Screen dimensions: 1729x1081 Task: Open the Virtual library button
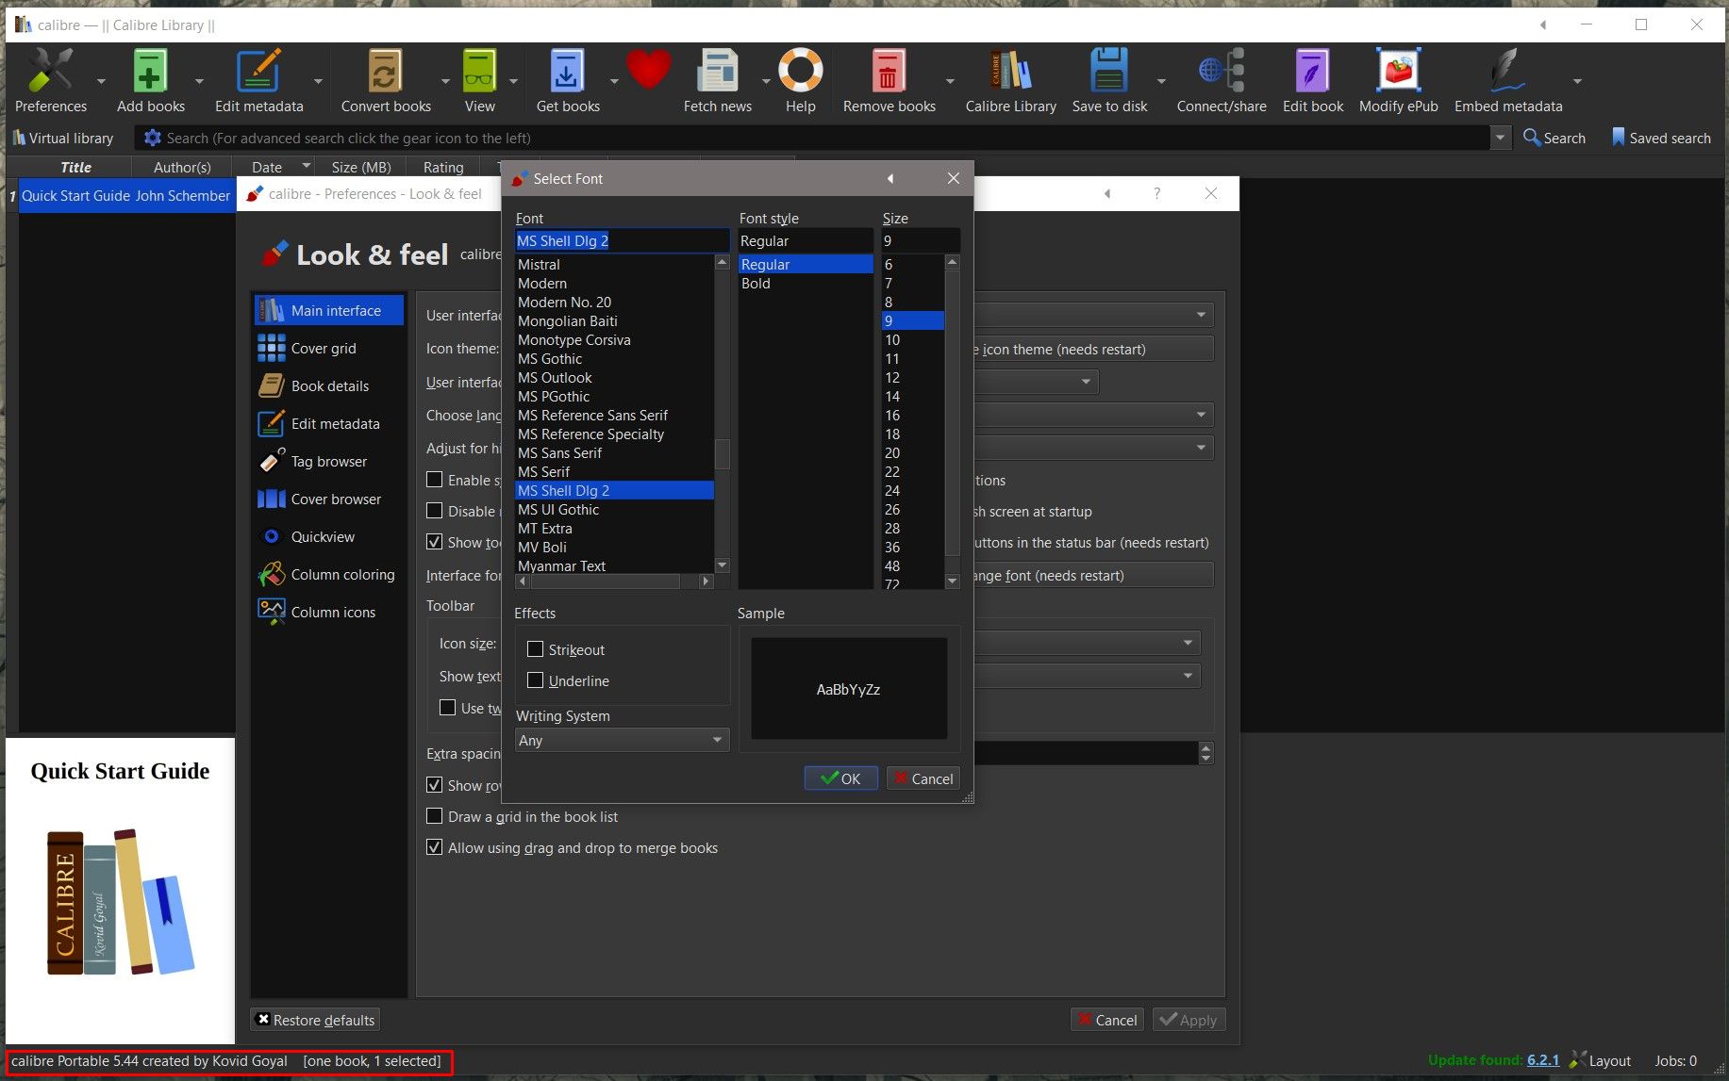coord(63,138)
